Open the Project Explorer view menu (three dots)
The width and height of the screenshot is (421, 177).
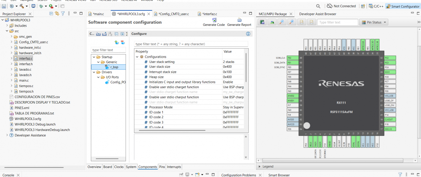[69, 14]
